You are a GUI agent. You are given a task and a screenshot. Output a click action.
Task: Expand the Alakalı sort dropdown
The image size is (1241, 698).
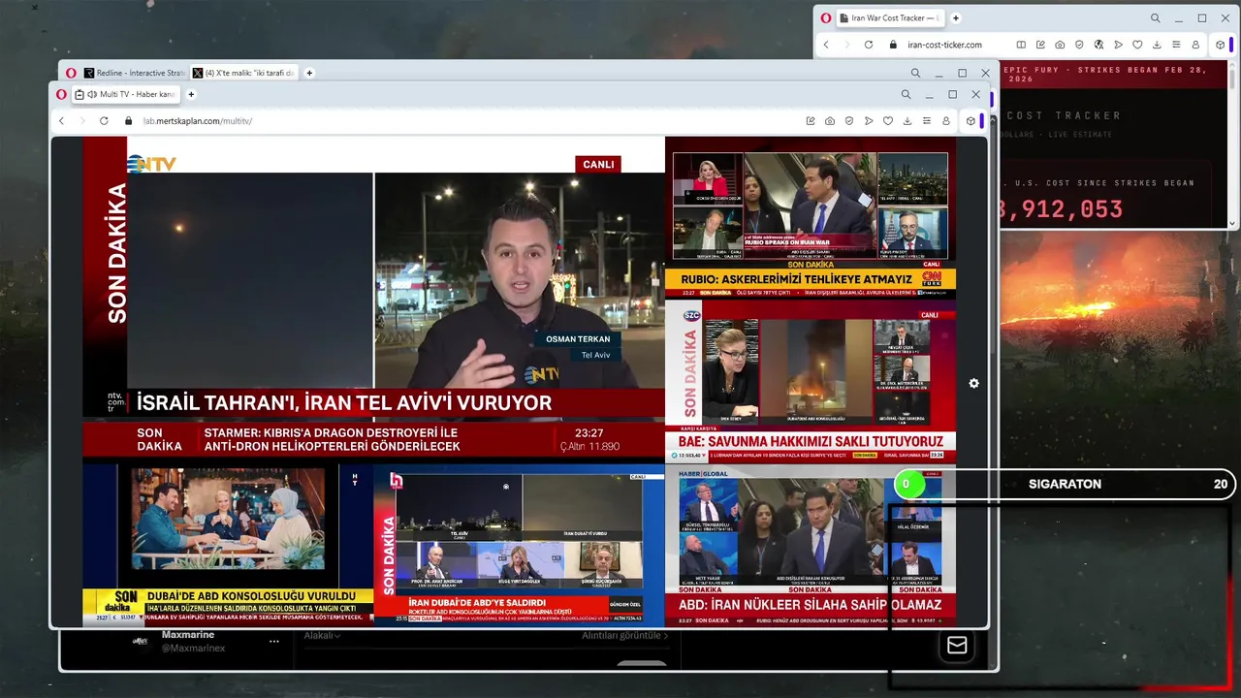pos(323,636)
